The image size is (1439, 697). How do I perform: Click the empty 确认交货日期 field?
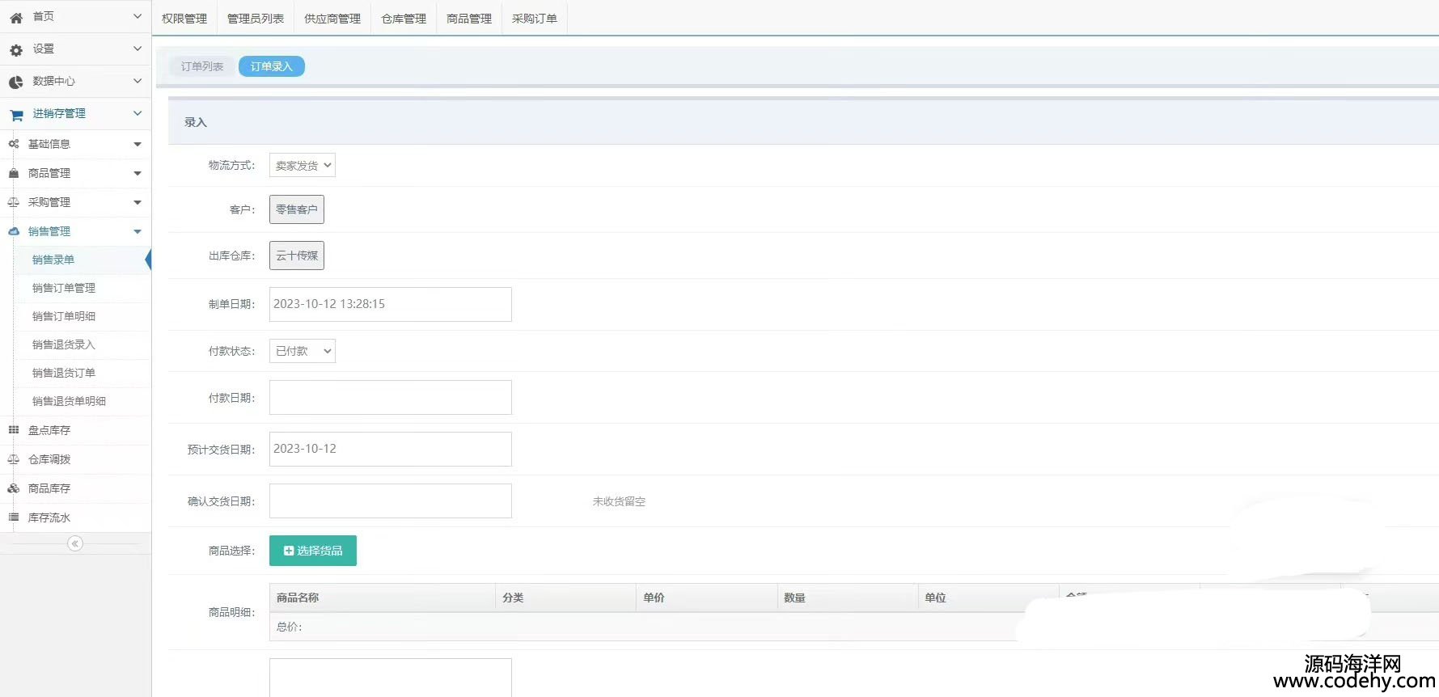tap(391, 501)
